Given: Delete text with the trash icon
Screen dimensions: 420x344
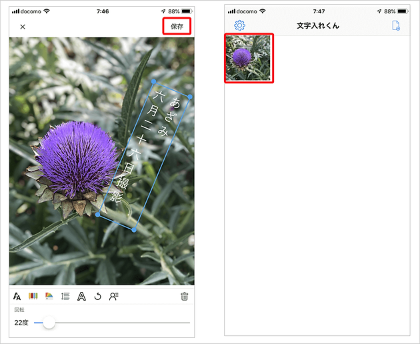Looking at the screenshot, I should coord(184,296).
